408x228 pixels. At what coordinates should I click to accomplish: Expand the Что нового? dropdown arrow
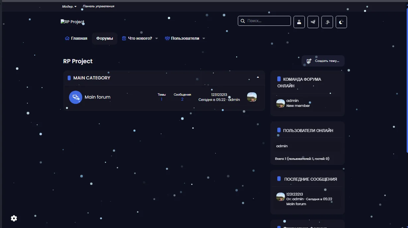(x=157, y=38)
